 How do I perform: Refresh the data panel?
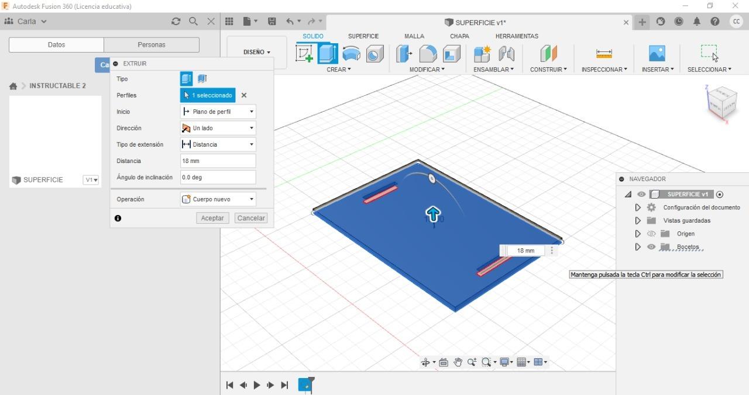click(x=176, y=22)
